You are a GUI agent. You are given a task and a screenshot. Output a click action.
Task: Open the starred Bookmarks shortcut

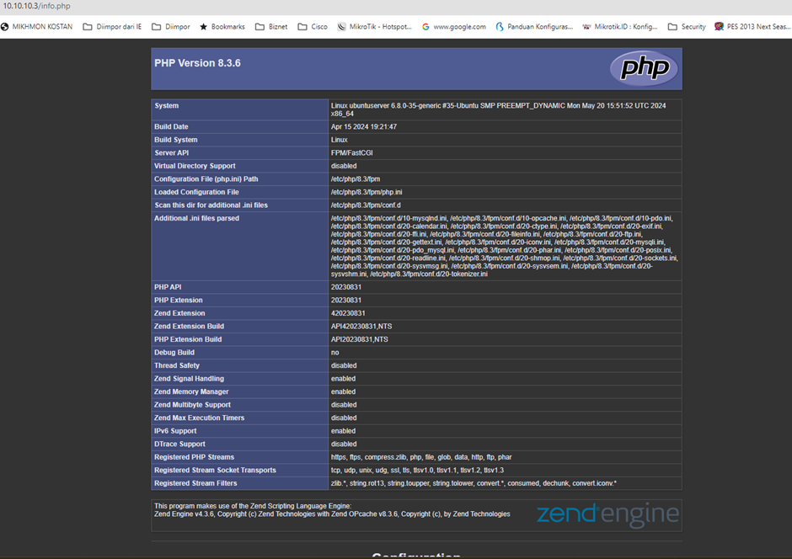pos(222,27)
